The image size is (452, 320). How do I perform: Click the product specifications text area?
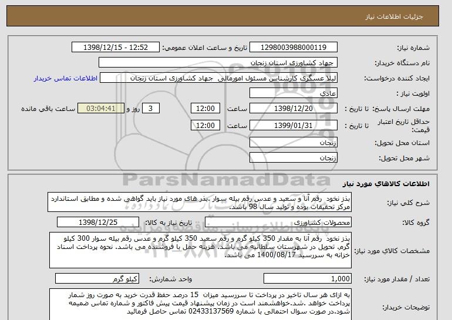[x=200, y=250]
